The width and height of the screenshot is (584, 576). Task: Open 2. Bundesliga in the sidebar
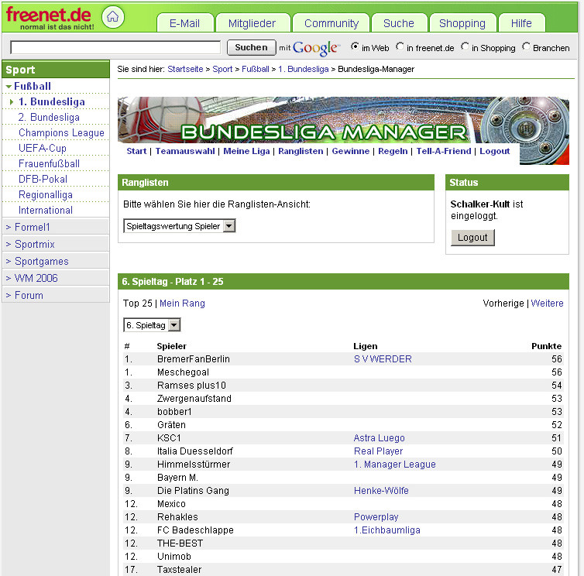click(49, 117)
